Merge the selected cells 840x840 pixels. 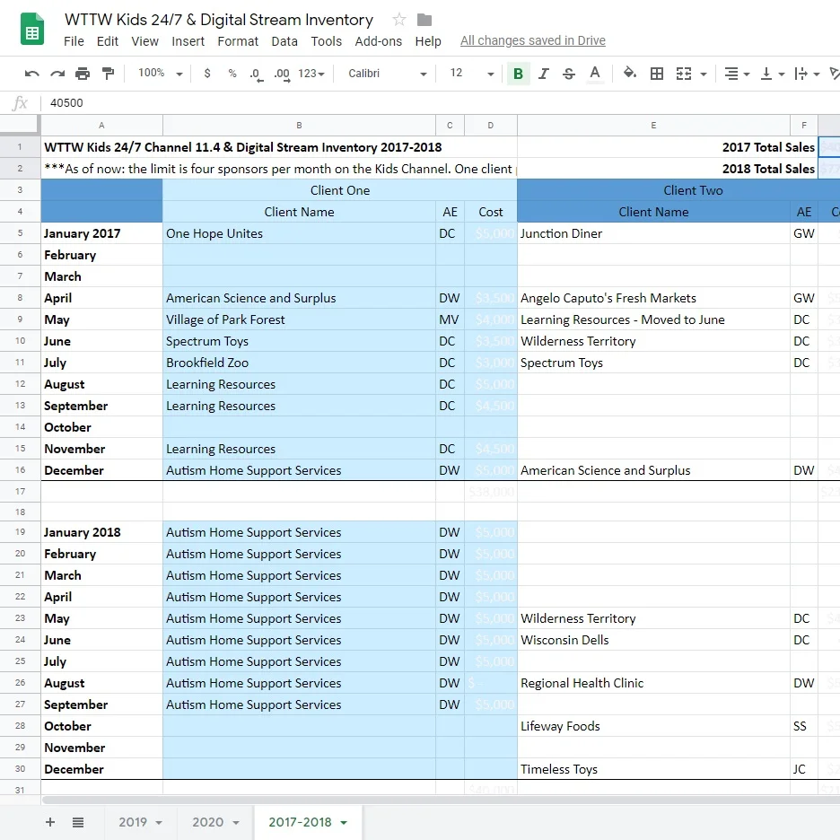point(684,74)
